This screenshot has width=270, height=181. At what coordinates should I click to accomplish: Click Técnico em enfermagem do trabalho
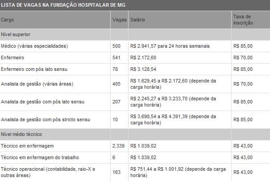[40, 157]
